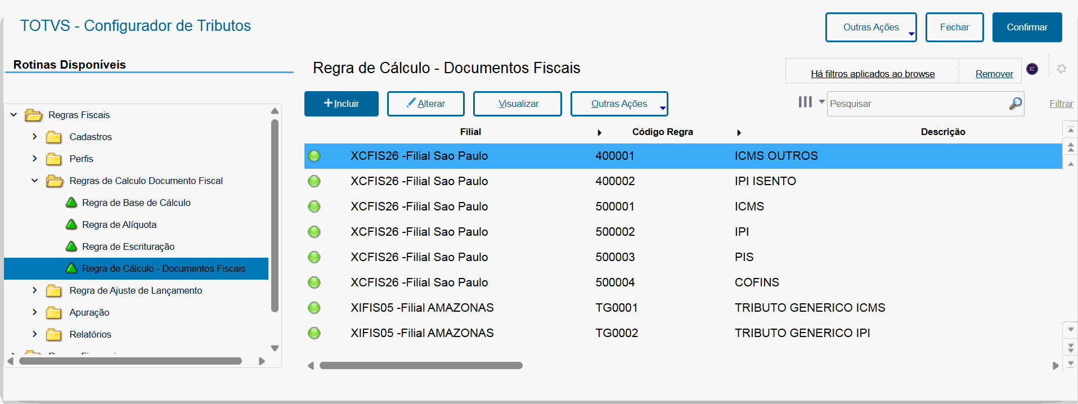Click the Cadastros folder icon

54,137
